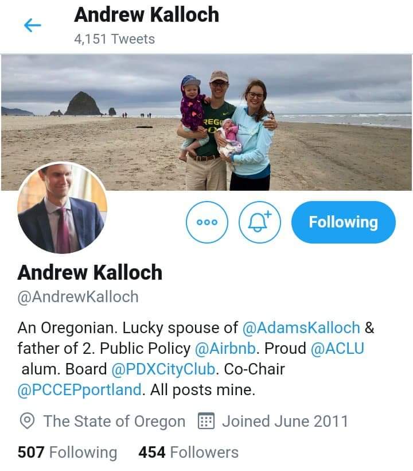This screenshot has height=471, width=413.
Task: Click the @AndrewKalloch handle text
Action: click(x=78, y=297)
